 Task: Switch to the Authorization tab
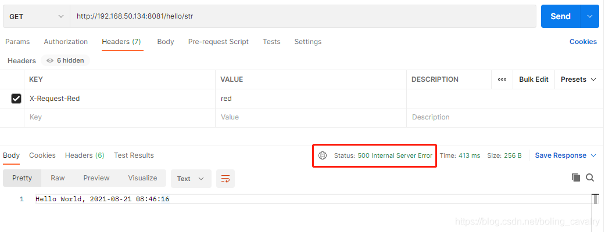[66, 42]
